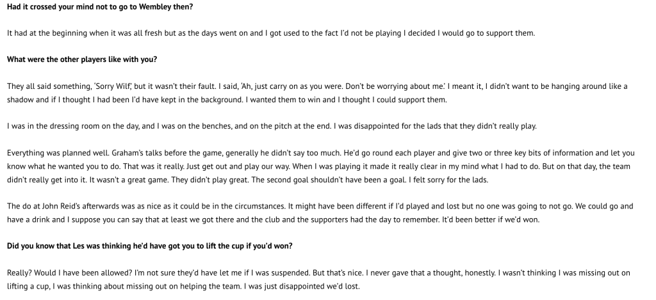Click the word "shadow" starting a line
This screenshot has width=656, height=300.
[x=22, y=100]
